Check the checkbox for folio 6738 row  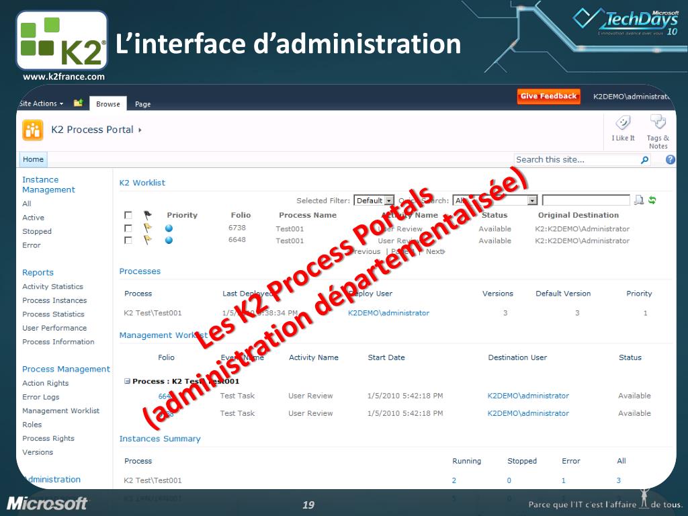pos(128,228)
